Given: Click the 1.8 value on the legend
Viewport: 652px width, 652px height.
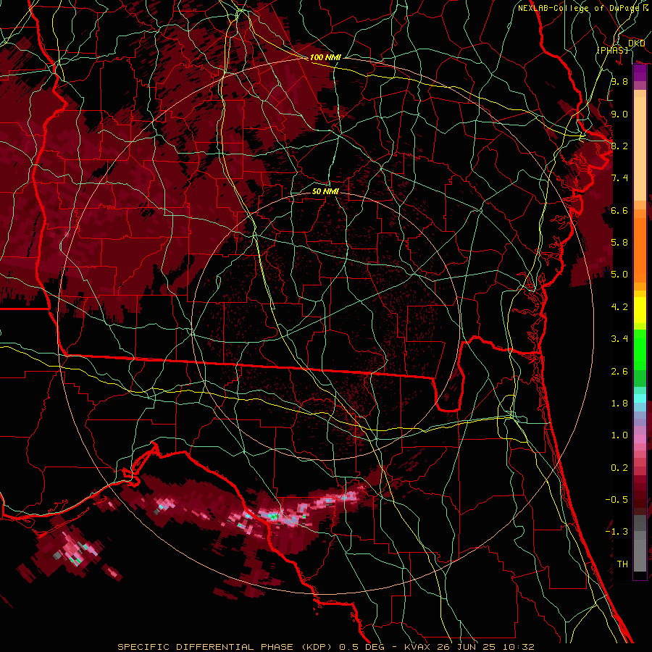Looking at the screenshot, I should (x=619, y=404).
